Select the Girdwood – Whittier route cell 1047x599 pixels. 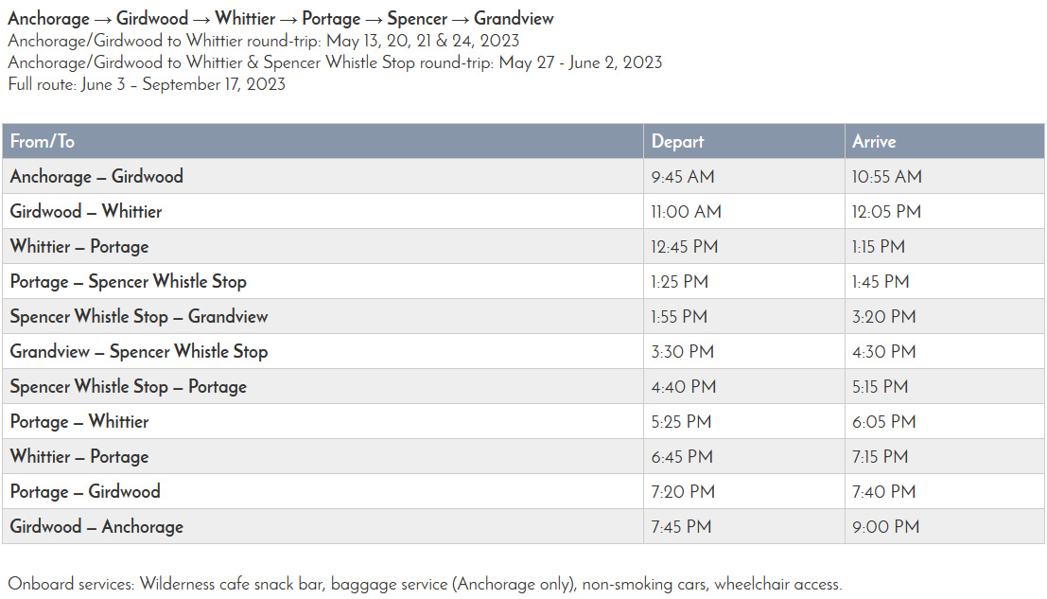click(86, 212)
